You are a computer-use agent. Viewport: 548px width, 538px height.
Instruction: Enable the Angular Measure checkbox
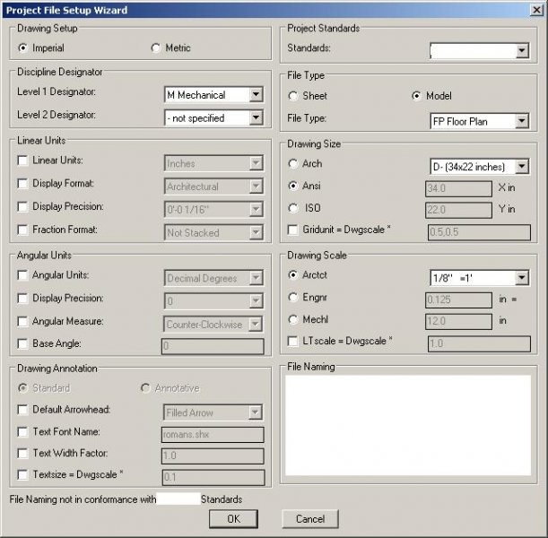tap(22, 321)
